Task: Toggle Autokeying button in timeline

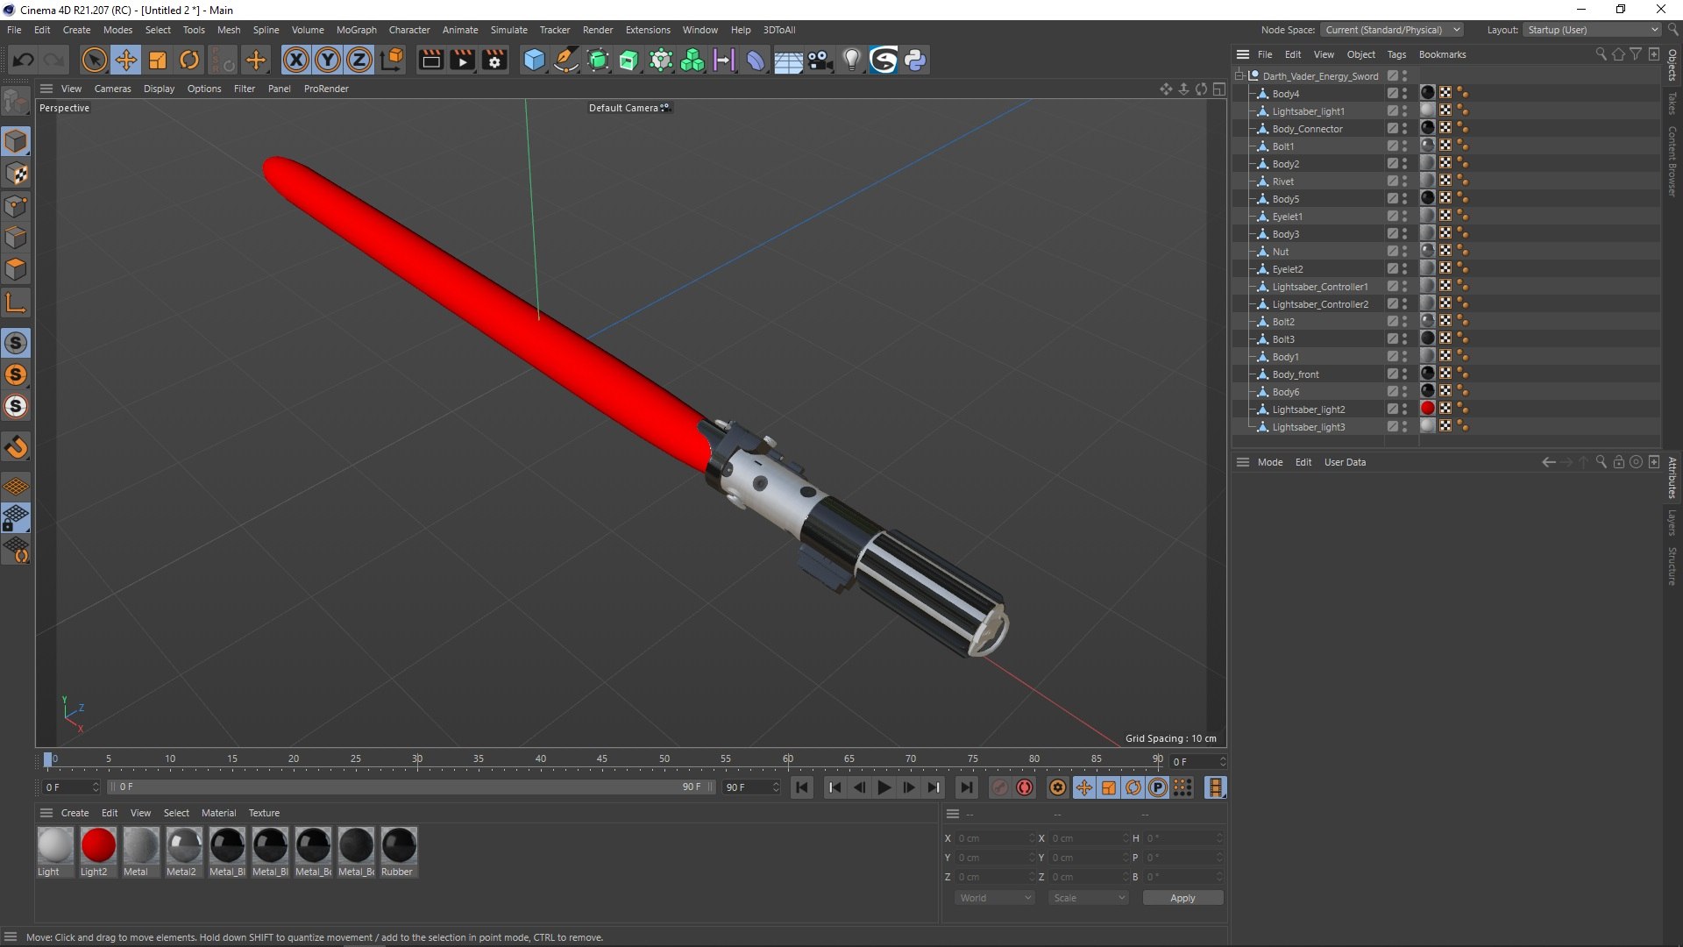Action: coord(1025,787)
